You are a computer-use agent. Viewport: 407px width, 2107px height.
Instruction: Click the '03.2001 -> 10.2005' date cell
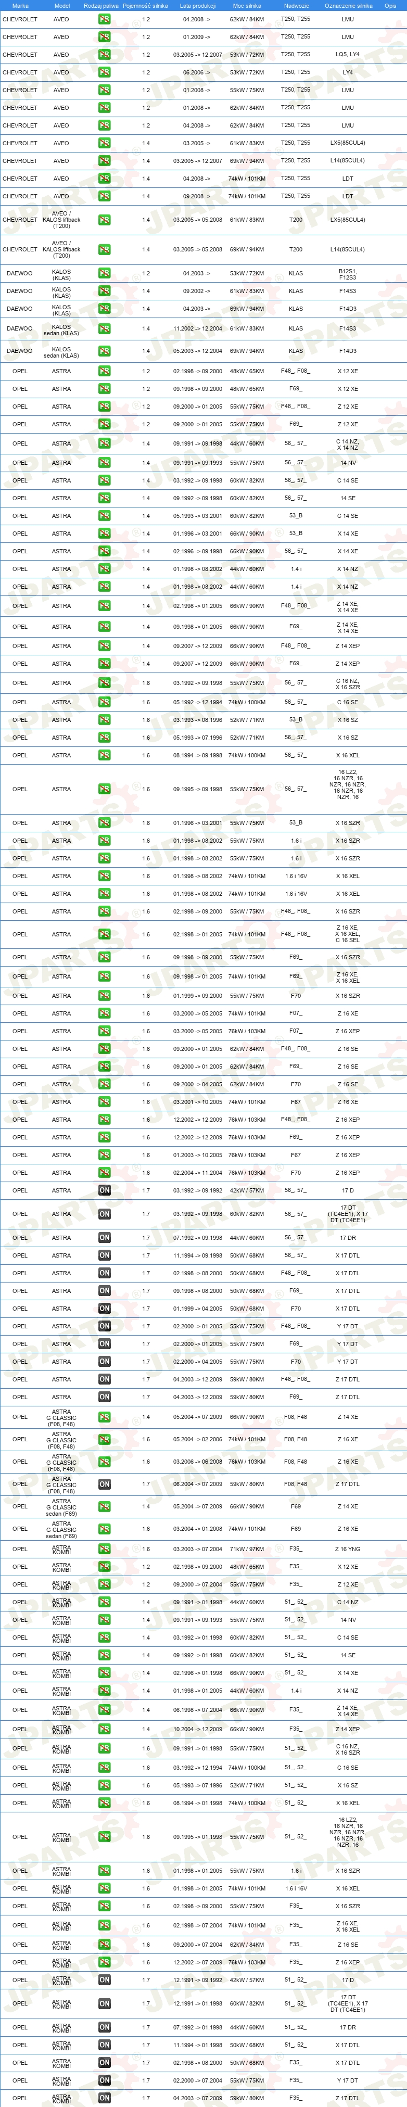tap(197, 1102)
